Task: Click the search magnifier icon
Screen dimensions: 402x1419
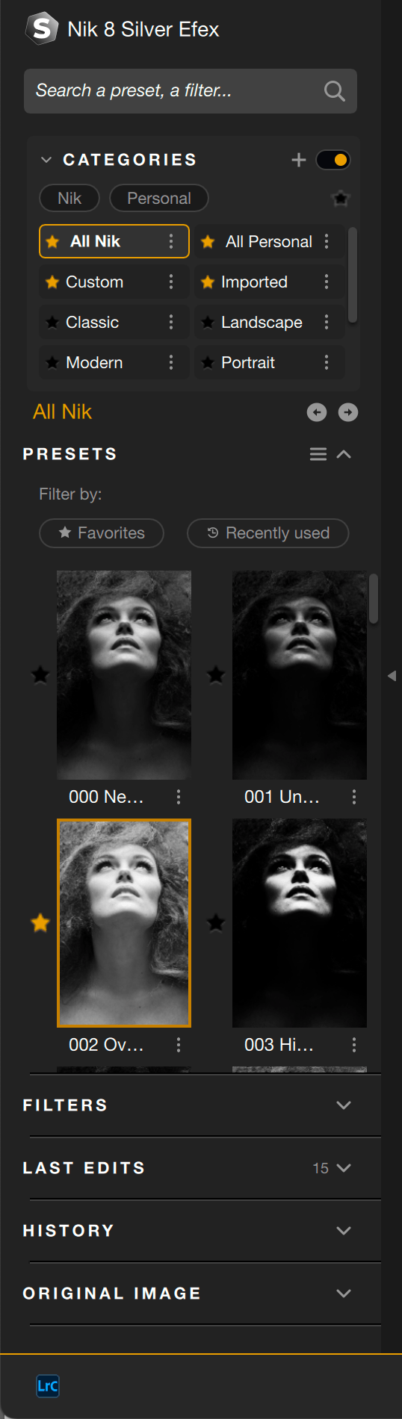Action: pyautogui.click(x=334, y=91)
